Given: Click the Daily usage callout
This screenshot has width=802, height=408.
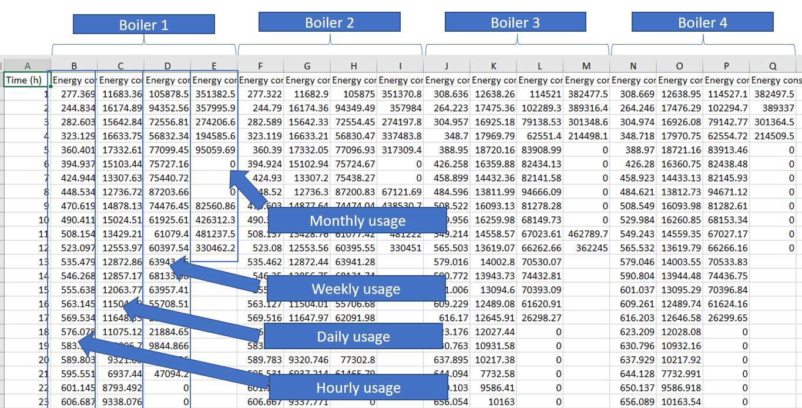Looking at the screenshot, I should (x=353, y=337).
